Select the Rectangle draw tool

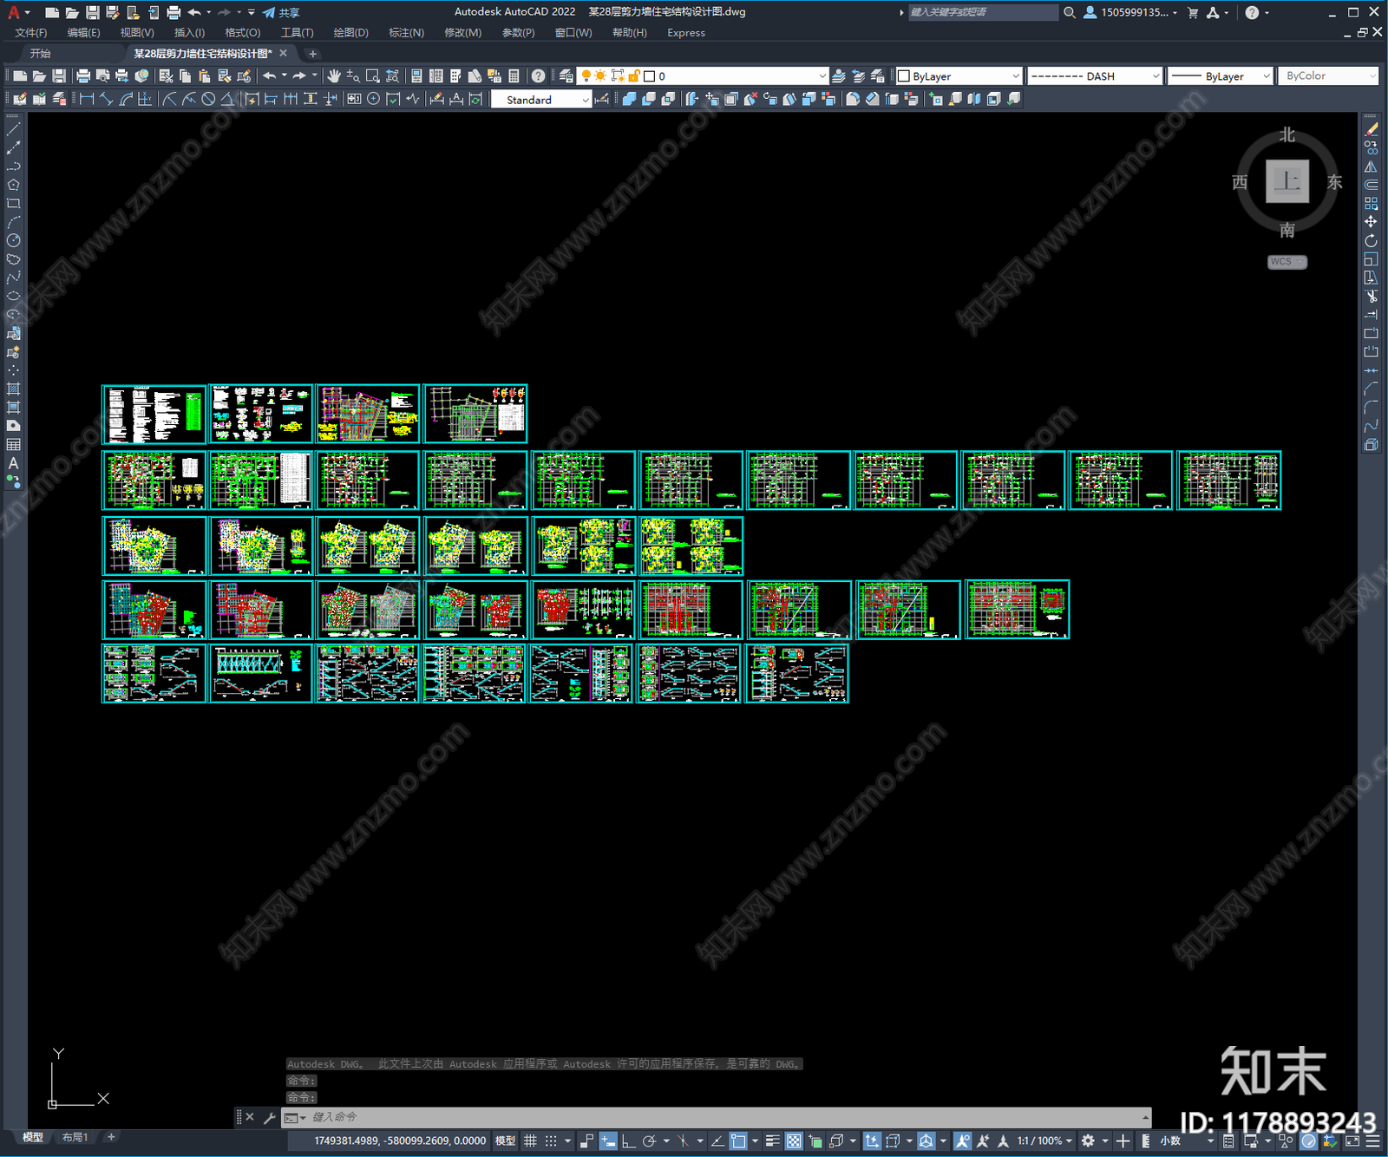[13, 203]
